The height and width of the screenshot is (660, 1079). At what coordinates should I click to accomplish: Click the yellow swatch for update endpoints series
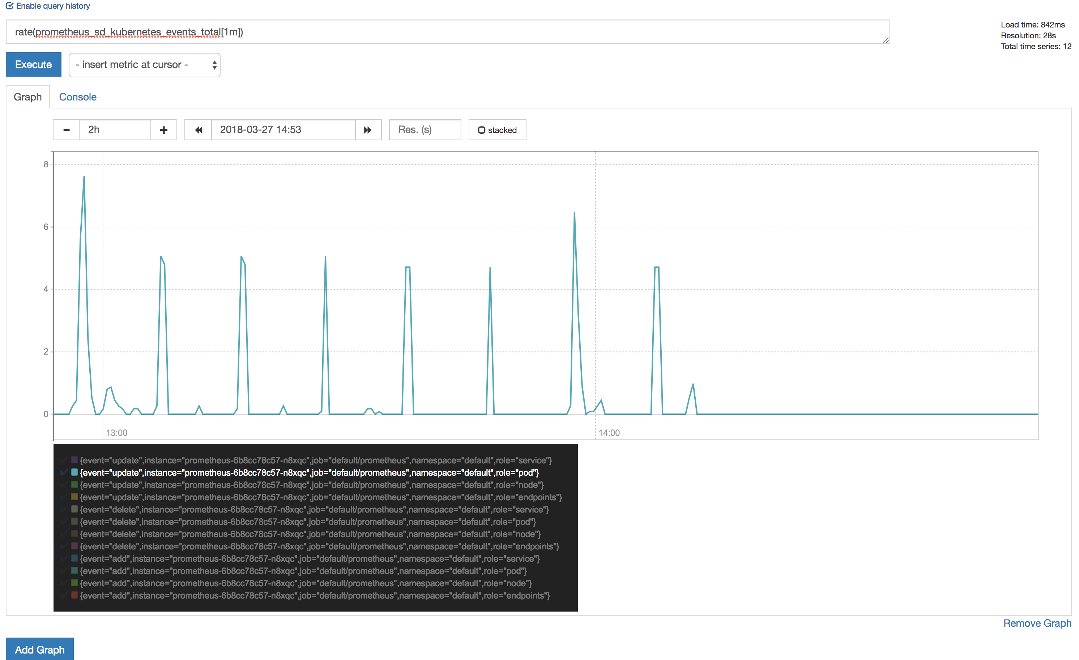[x=74, y=497]
